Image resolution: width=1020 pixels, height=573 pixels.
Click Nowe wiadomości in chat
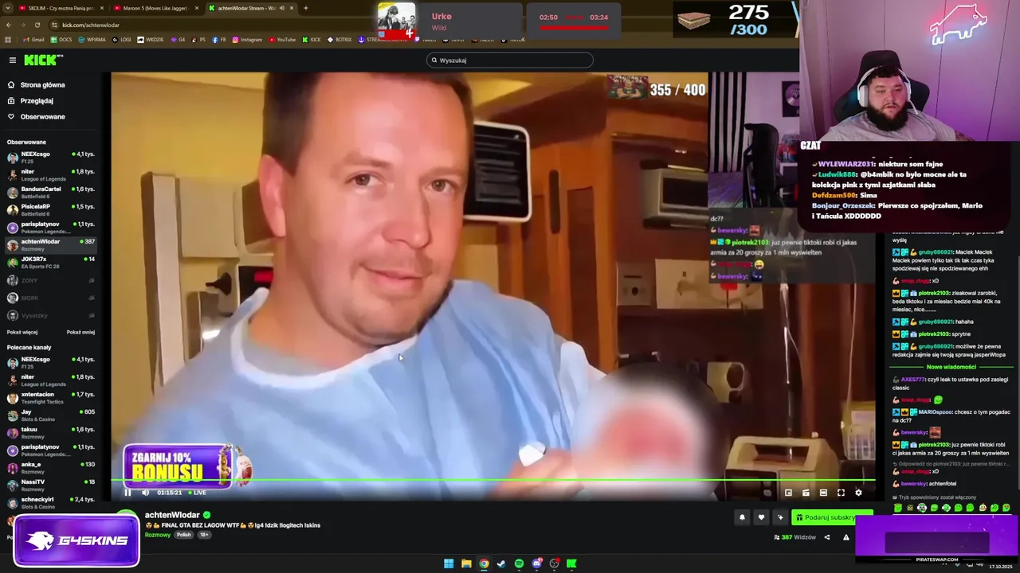[x=952, y=367]
